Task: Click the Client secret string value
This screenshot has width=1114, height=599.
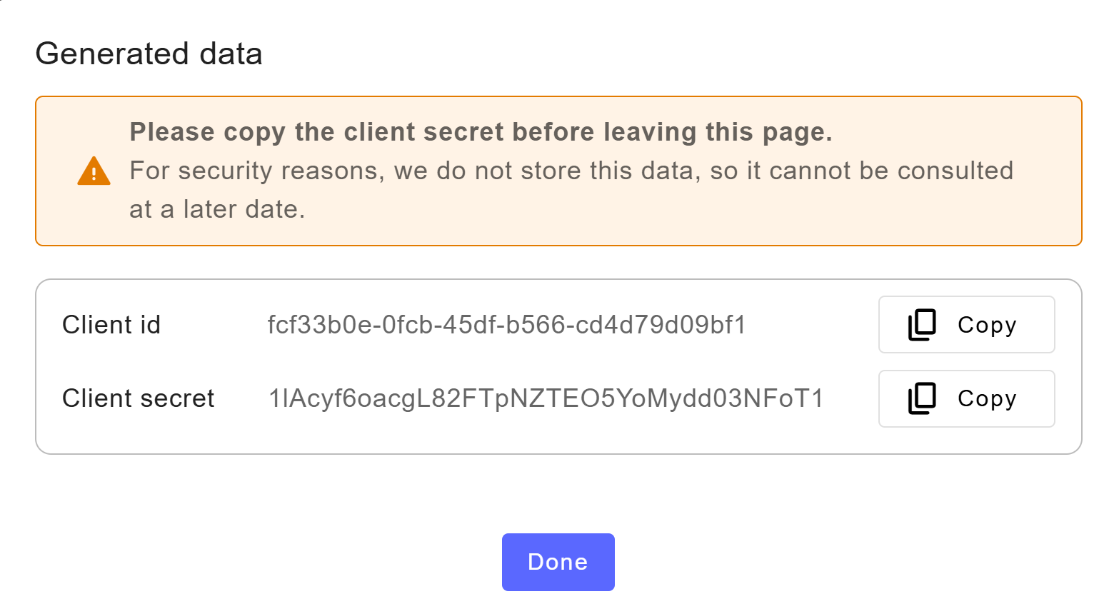Action: [x=546, y=398]
